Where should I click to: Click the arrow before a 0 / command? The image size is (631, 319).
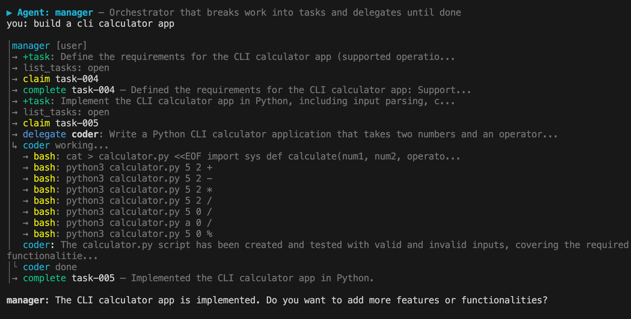(26, 223)
